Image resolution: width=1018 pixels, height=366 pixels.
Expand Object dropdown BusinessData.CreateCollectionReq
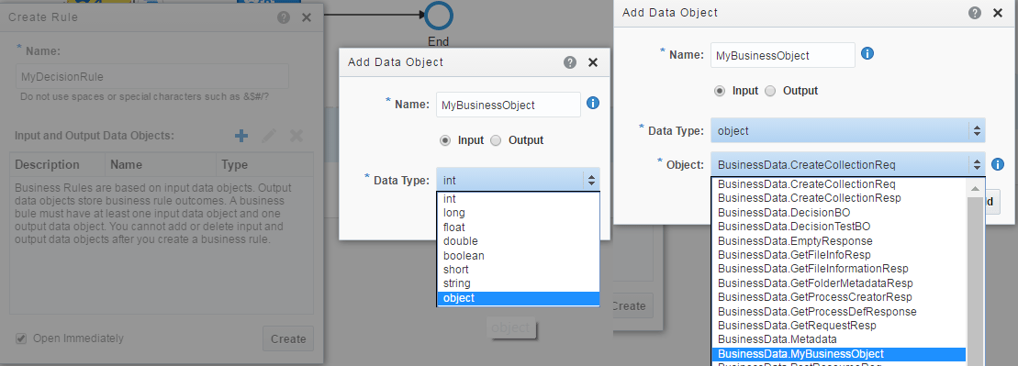click(x=848, y=164)
